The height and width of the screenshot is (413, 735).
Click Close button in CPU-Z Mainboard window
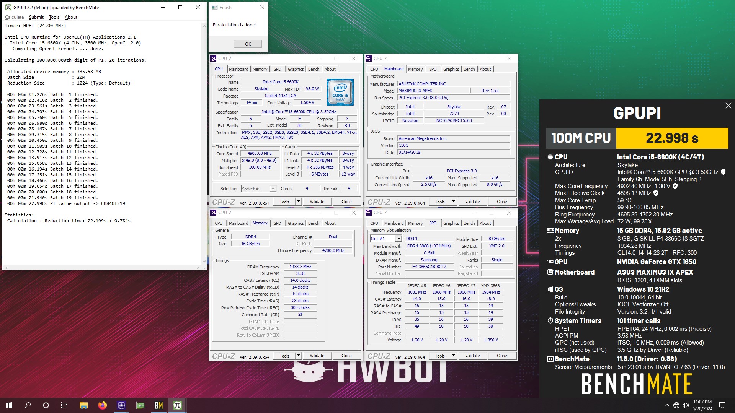[502, 202]
